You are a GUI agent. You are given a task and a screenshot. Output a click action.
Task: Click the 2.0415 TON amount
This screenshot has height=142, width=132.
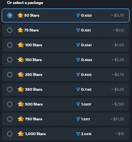86,134
